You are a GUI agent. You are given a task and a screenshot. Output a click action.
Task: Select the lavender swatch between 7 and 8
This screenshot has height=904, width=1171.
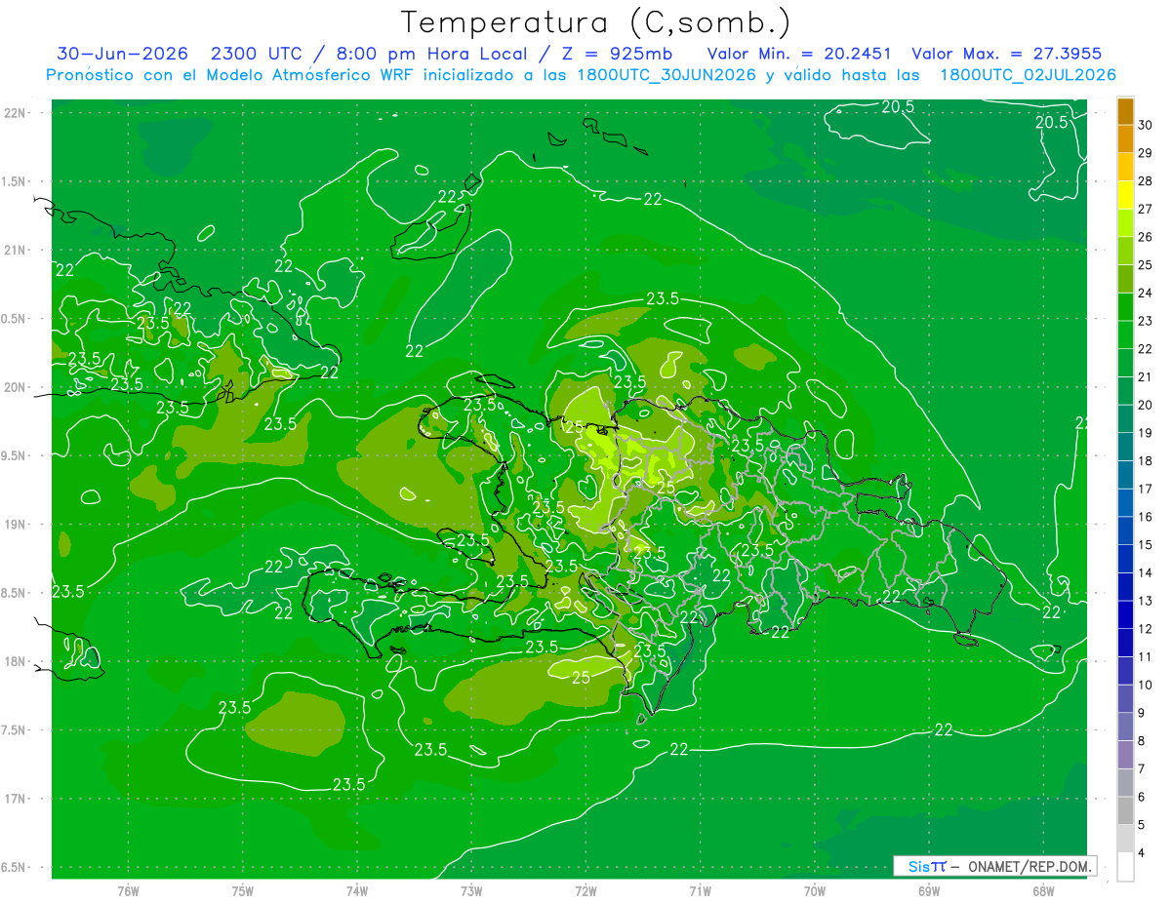[x=1125, y=755]
